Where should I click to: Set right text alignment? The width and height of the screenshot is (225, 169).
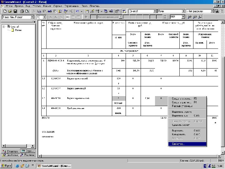78,17
